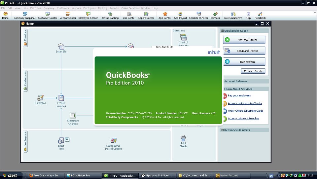317x179 pixels.
Task: Open the Home toolbar icon
Action: [5, 16]
